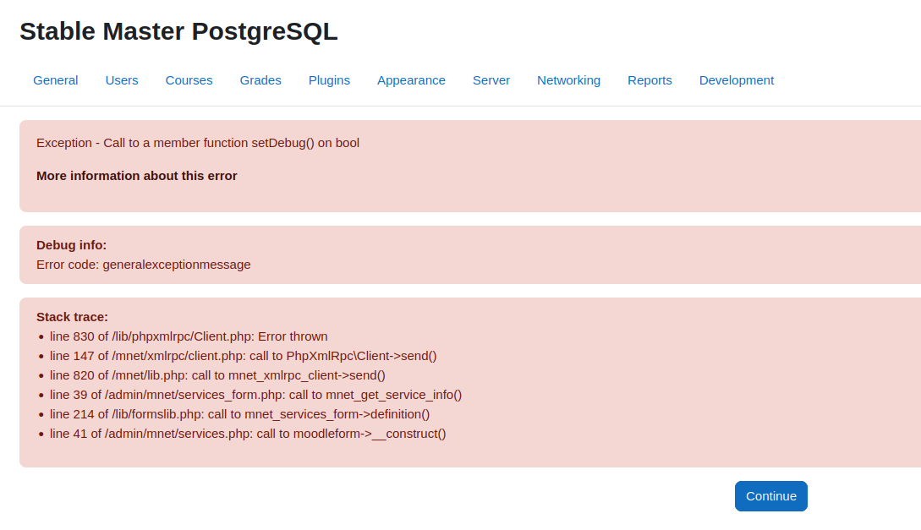
Task: Select the Grades tab
Action: (260, 80)
